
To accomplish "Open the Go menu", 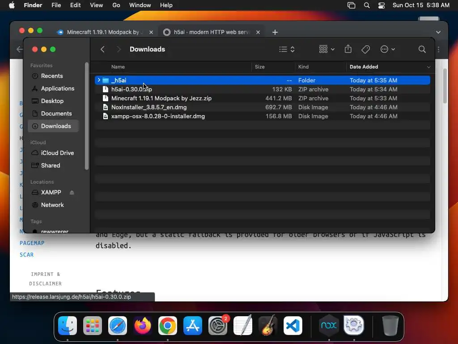I will tap(116, 5).
